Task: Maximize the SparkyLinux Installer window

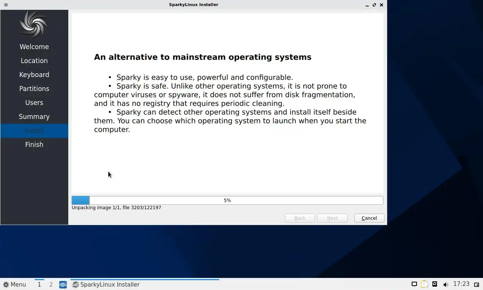Action: tap(374, 5)
